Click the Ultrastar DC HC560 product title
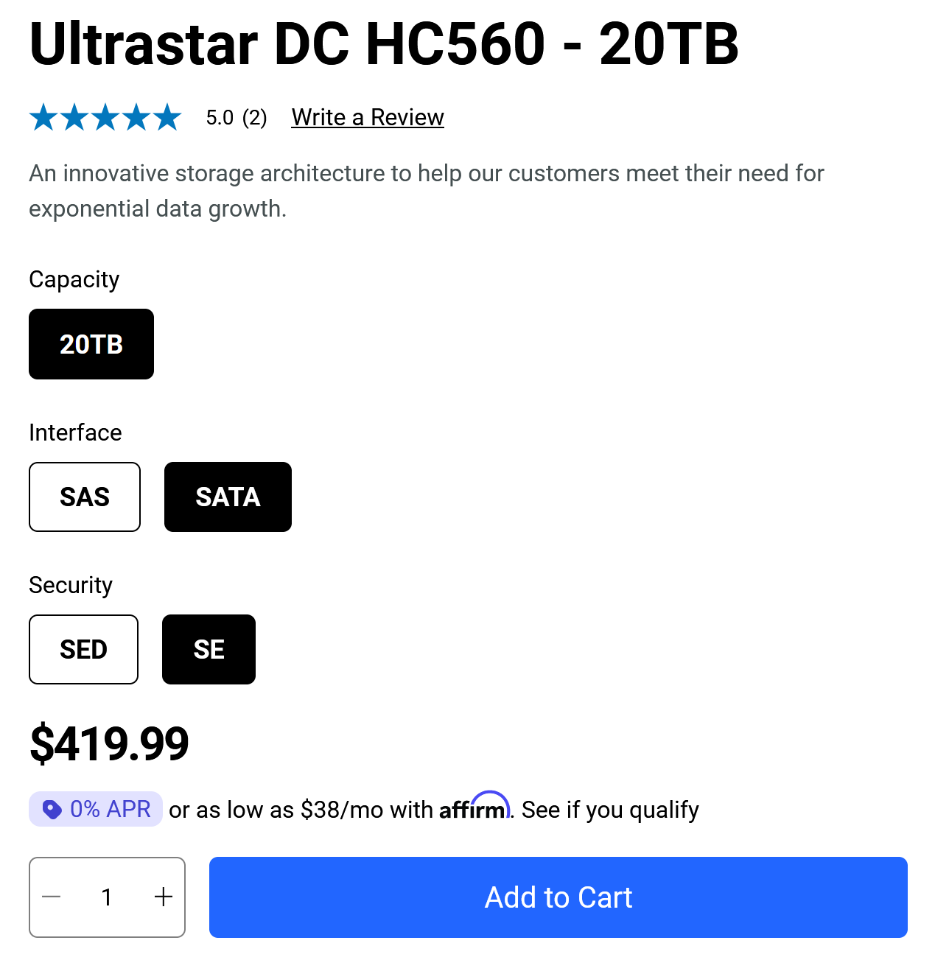935x960 pixels. point(383,44)
